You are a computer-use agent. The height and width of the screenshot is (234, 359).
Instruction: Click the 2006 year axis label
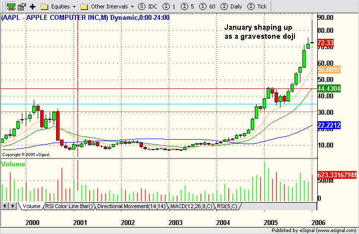[x=318, y=223]
